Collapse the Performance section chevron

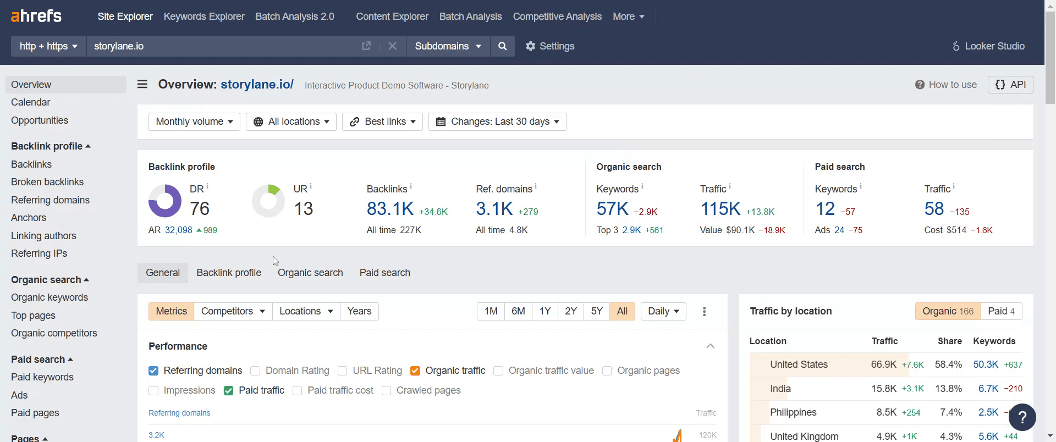click(x=710, y=346)
